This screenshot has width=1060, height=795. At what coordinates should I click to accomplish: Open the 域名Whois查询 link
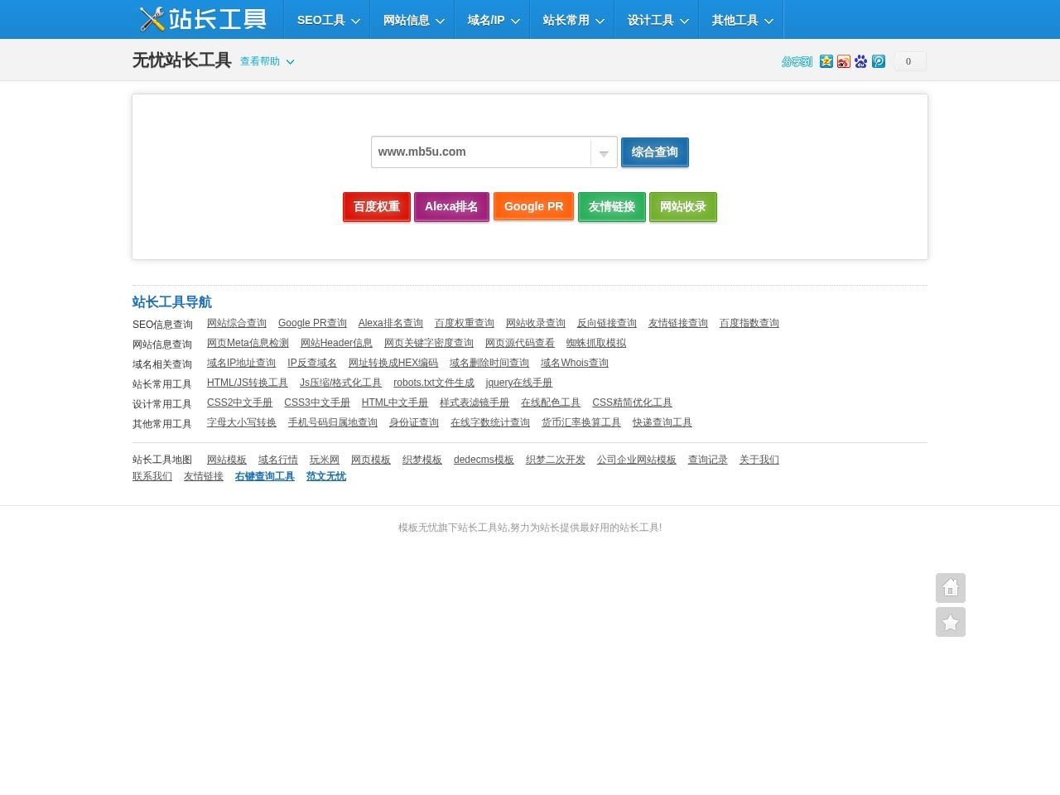tap(575, 363)
